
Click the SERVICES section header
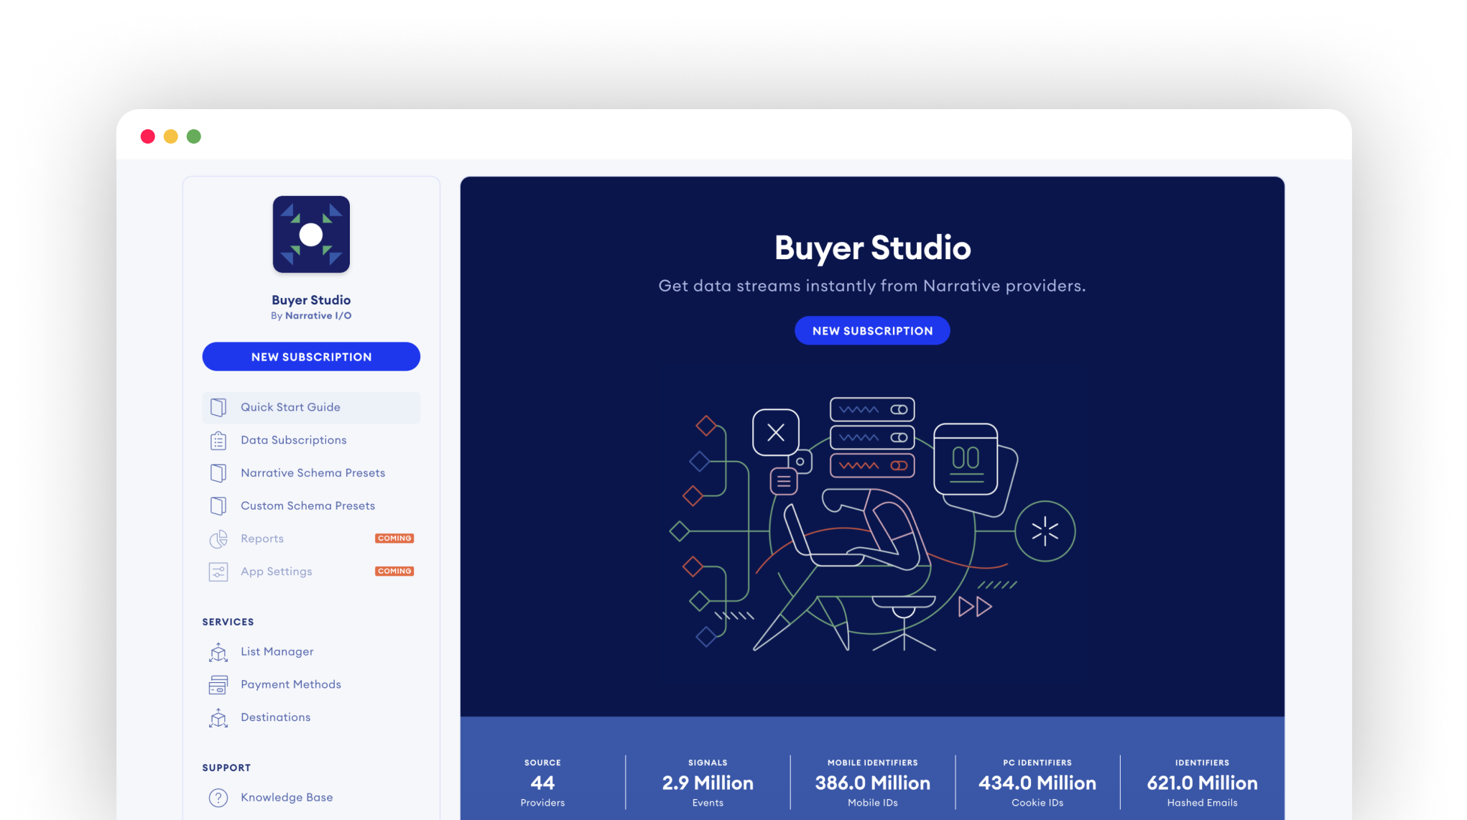228,622
